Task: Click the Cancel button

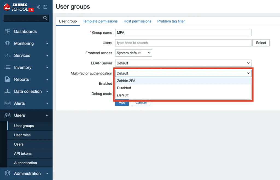Action: [141, 102]
